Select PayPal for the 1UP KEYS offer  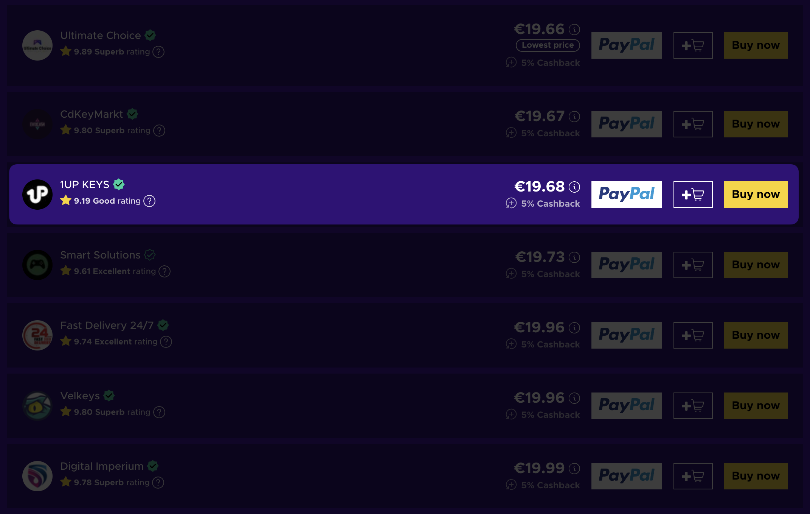tap(627, 195)
